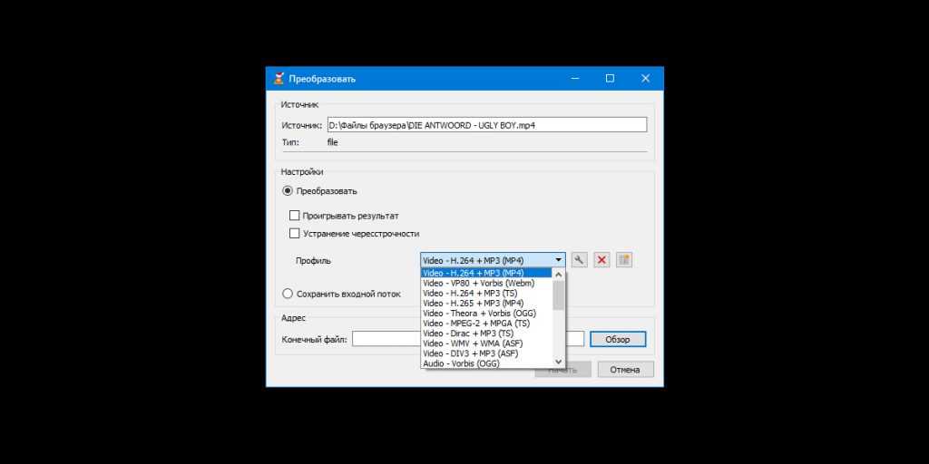Click the profile list scrollbar thumb
This screenshot has width=929, height=464.
coord(558,295)
